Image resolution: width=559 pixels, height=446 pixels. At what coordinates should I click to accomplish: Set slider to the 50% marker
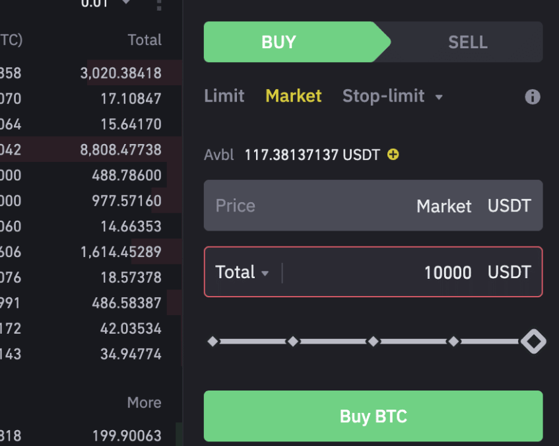pos(373,342)
